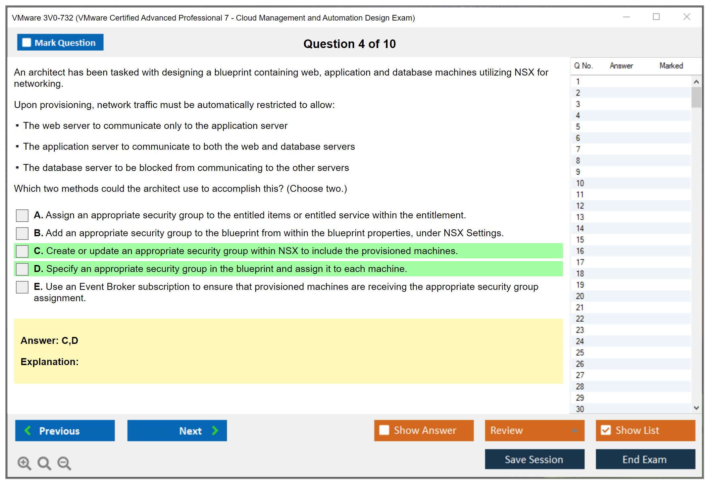
Task: Click the reset zoom magnifier icon
Action: click(44, 463)
